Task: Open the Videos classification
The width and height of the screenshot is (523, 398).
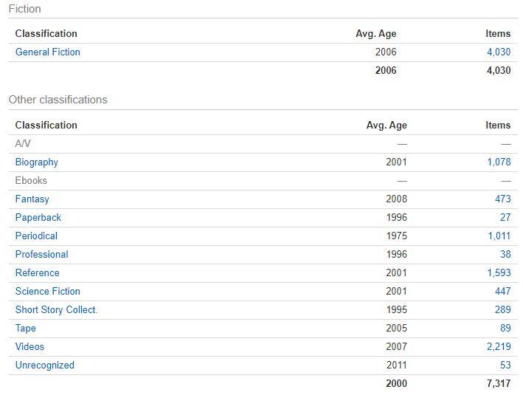Action: 30,347
